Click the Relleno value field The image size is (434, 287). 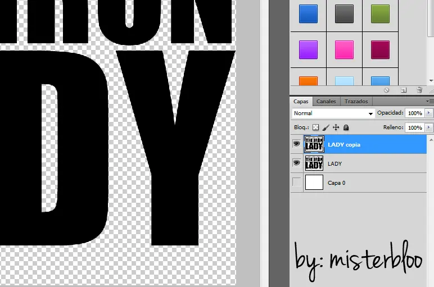click(x=415, y=127)
